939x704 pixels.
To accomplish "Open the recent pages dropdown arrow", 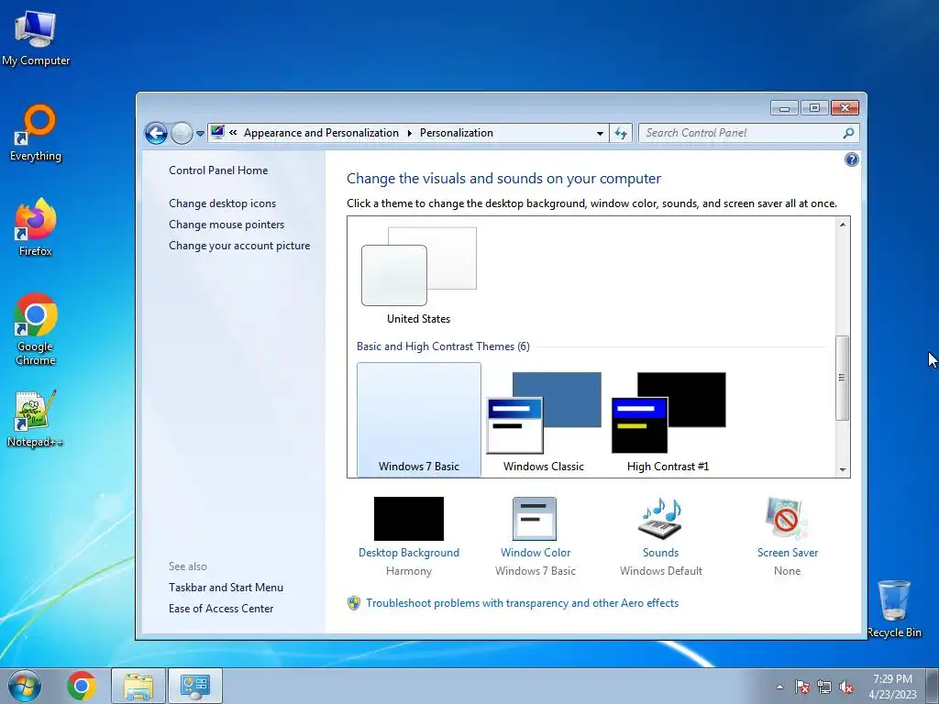I will [x=200, y=134].
